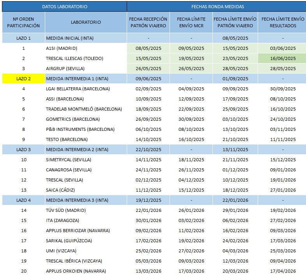Click CANAGROSA traveling standard date 01/12/2025
The width and height of the screenshot is (306, 275).
pyautogui.click(x=235, y=170)
